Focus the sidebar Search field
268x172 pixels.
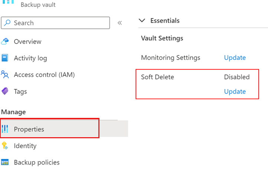(59, 23)
